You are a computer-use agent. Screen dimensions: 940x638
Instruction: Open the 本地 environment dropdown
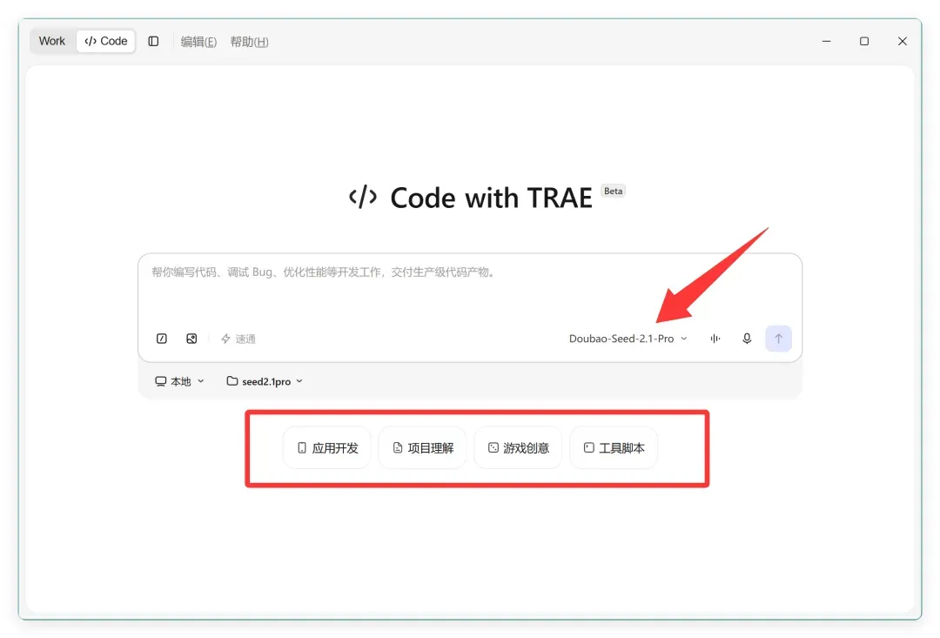click(180, 381)
